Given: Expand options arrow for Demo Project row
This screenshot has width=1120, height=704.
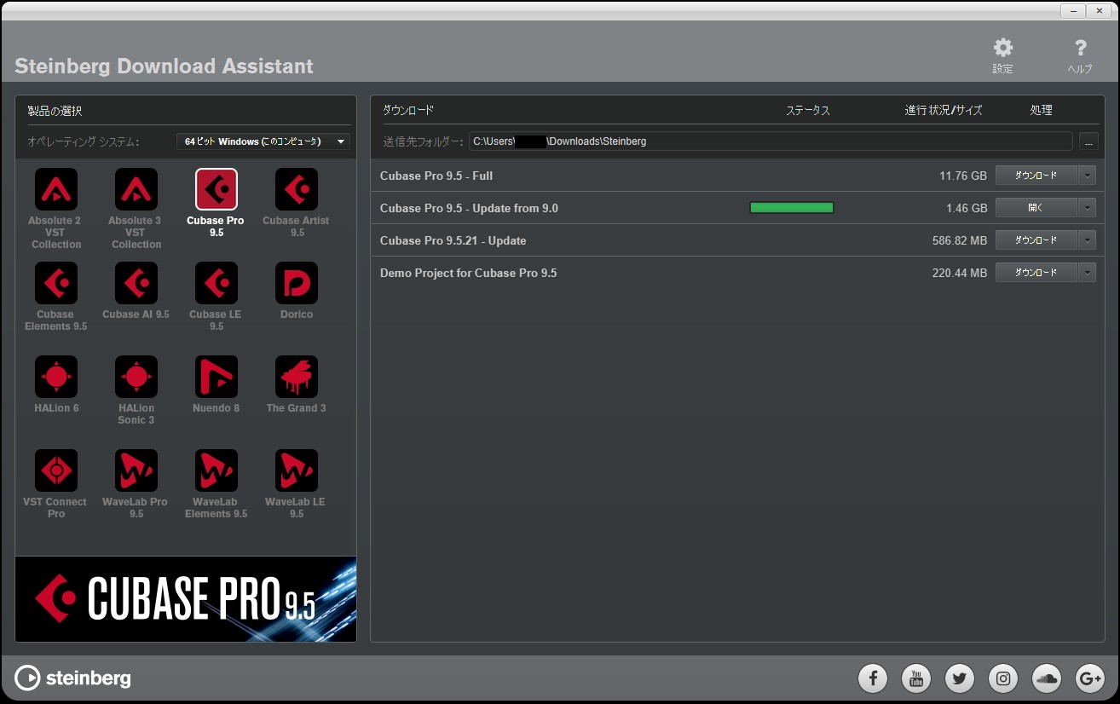Looking at the screenshot, I should (1087, 273).
